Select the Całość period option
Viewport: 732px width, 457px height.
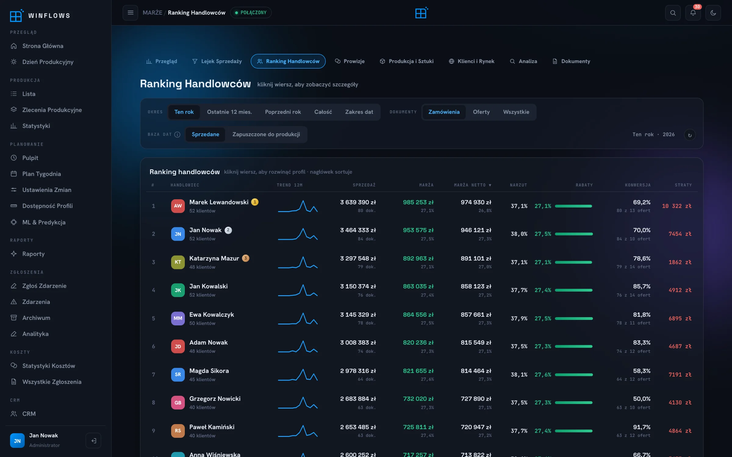tap(323, 112)
